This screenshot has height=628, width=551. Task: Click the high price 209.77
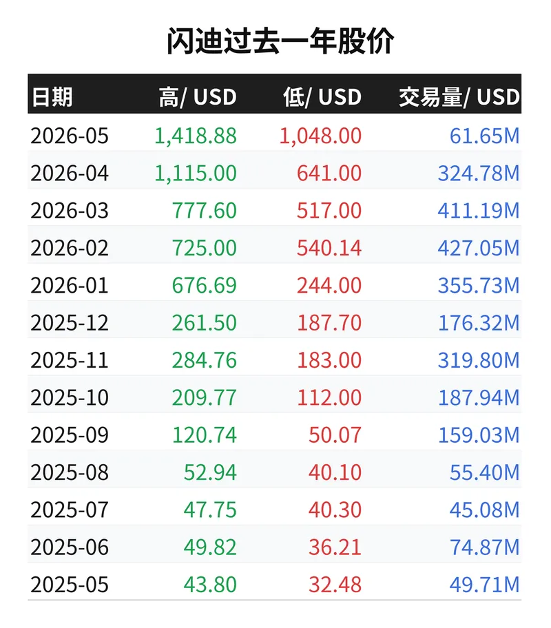[205, 398]
